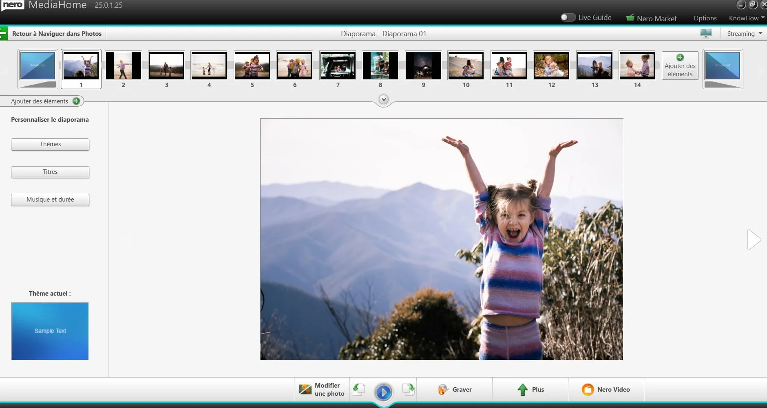Open Nero Market
Viewport: 767px width, 408px height.
651,18
